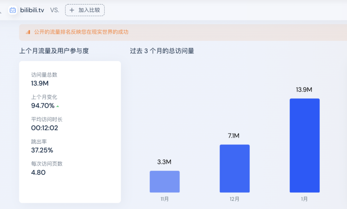Click the 平均访问时长 label
347x209 pixels.
pyautogui.click(x=47, y=119)
